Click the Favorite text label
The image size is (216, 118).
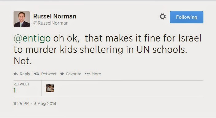(74, 74)
